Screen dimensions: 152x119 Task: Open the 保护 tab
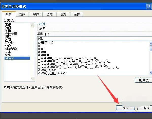[x=77, y=14]
